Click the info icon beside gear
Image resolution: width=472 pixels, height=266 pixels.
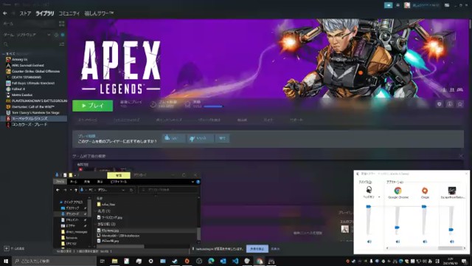[450, 104]
